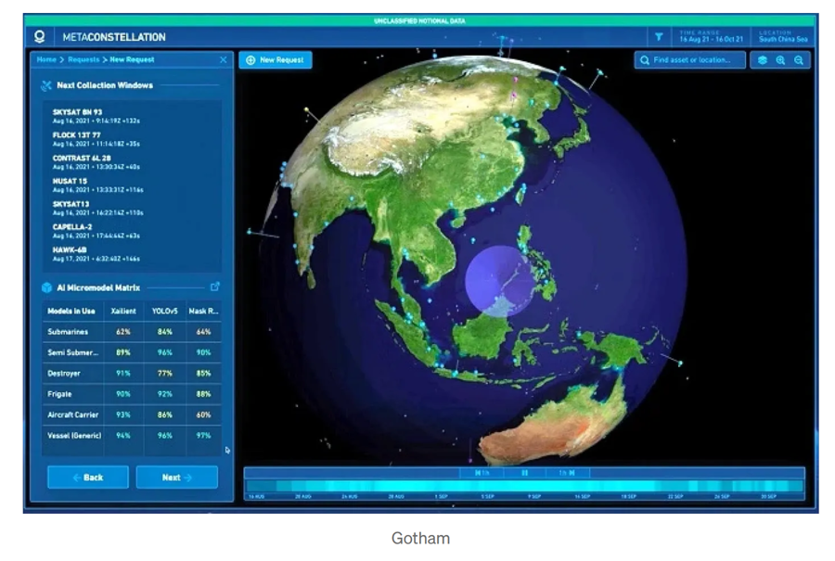Open the Time Range selector
This screenshot has width=835, height=561.
point(710,37)
